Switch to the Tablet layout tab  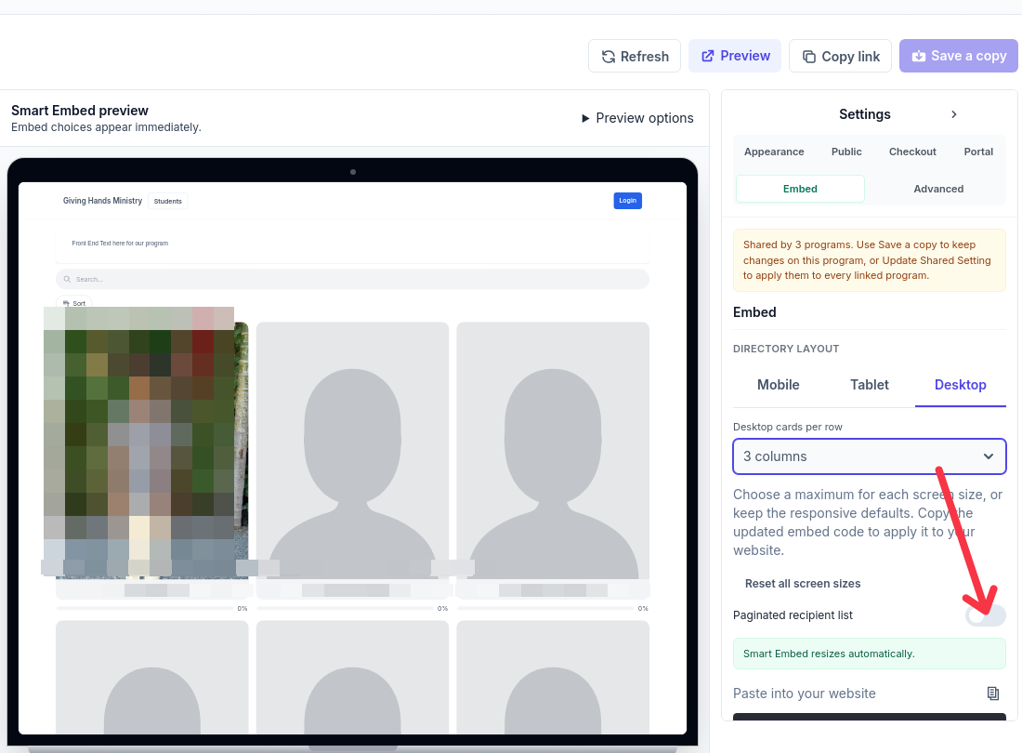[x=870, y=385]
